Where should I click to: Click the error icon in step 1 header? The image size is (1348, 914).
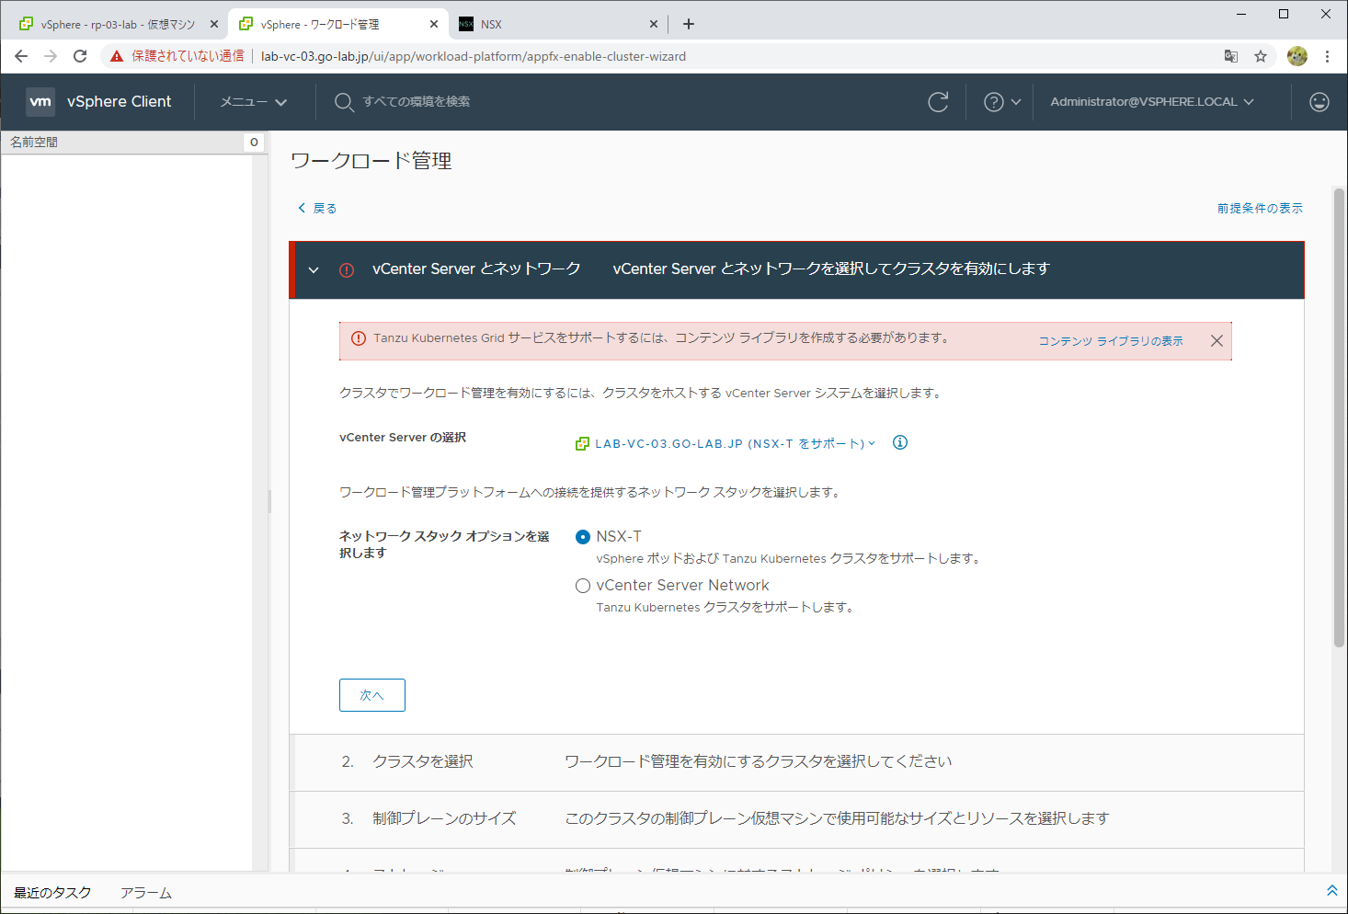point(347,270)
